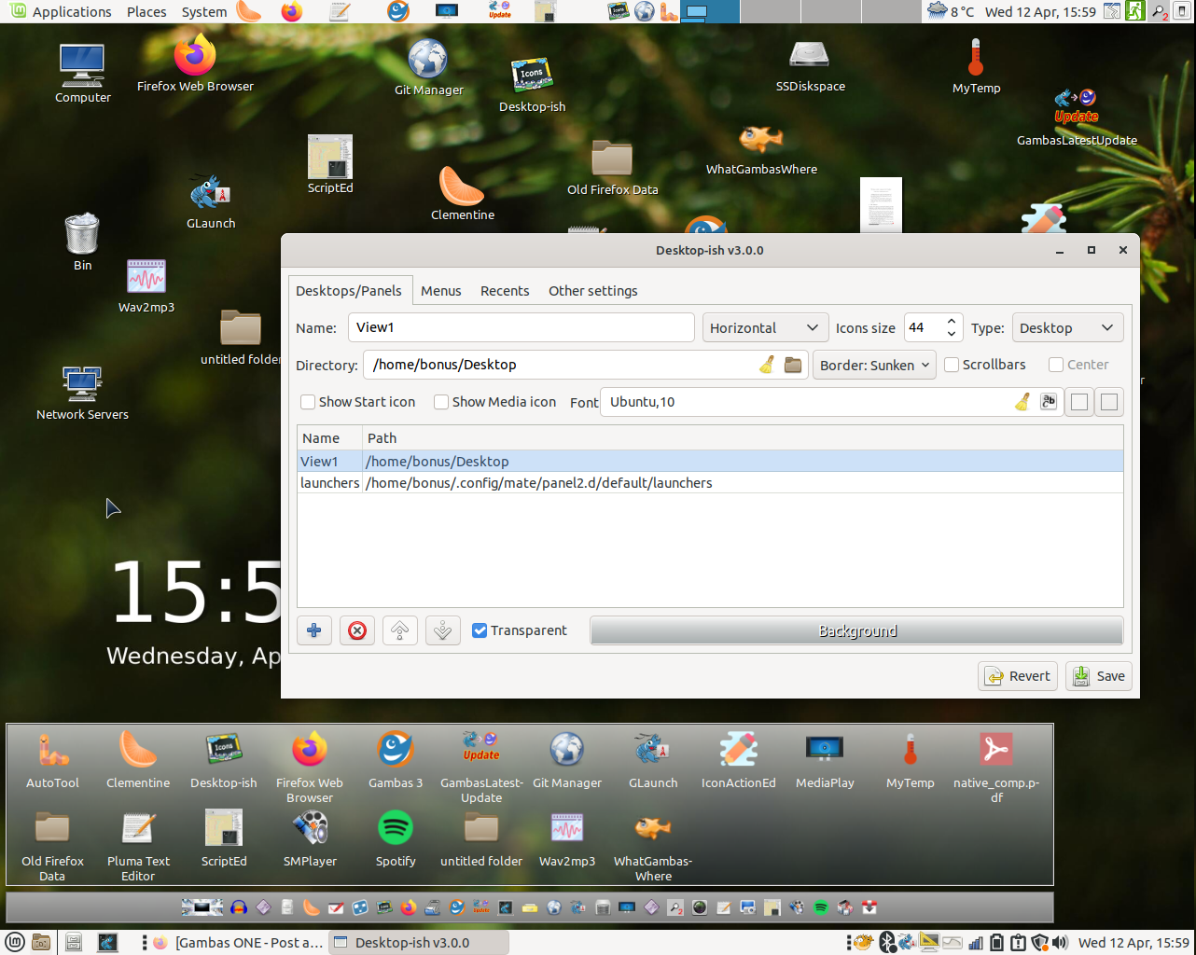Switch to the Menus tab

pyautogui.click(x=440, y=291)
